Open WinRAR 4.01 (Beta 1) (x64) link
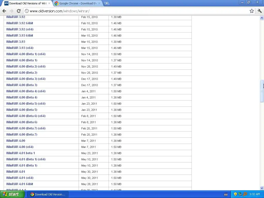 (x=26, y=159)
